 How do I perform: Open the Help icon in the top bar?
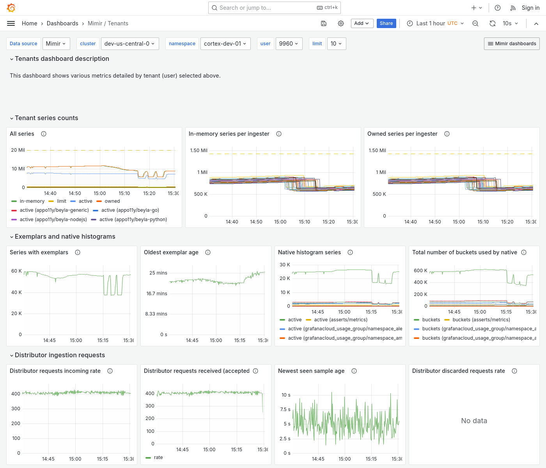pos(497,7)
